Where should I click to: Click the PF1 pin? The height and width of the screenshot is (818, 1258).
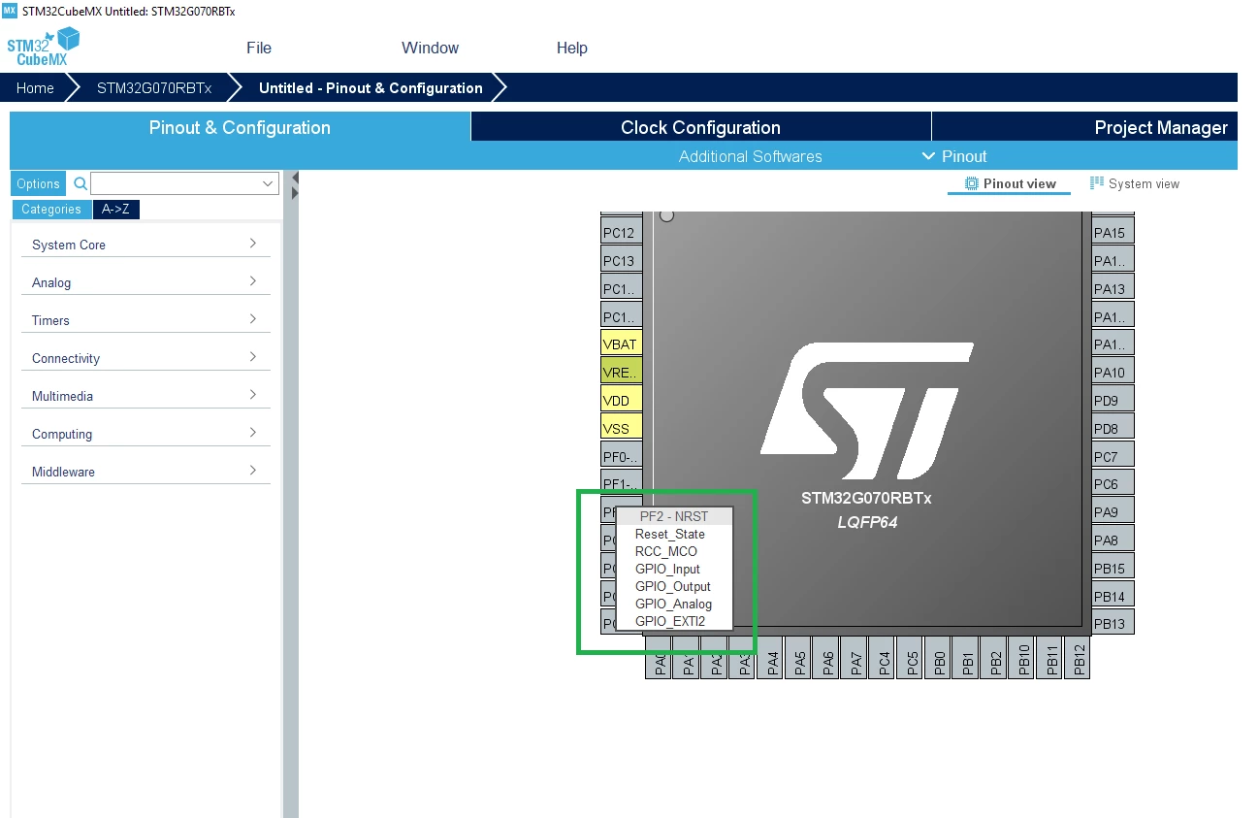(x=622, y=483)
